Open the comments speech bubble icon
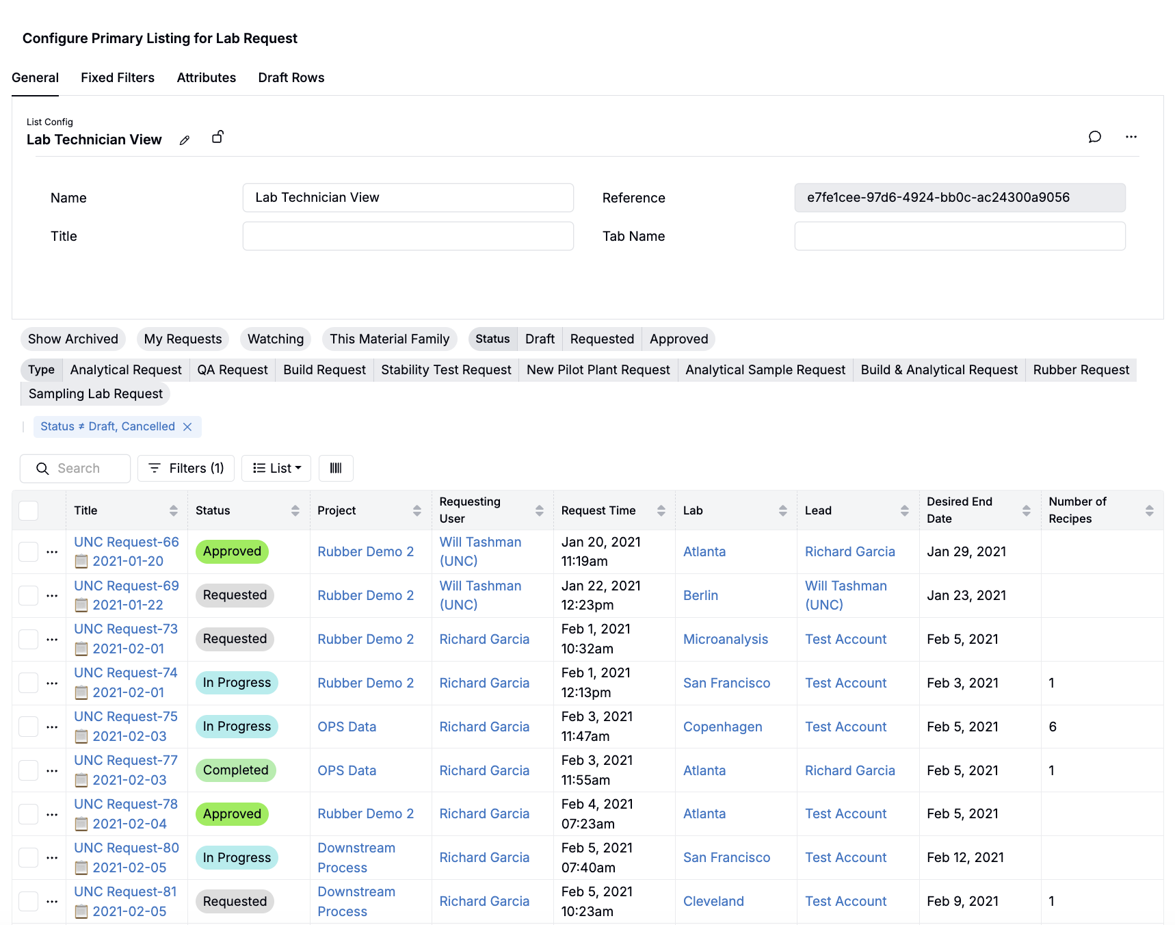This screenshot has width=1175, height=925. 1094,137
